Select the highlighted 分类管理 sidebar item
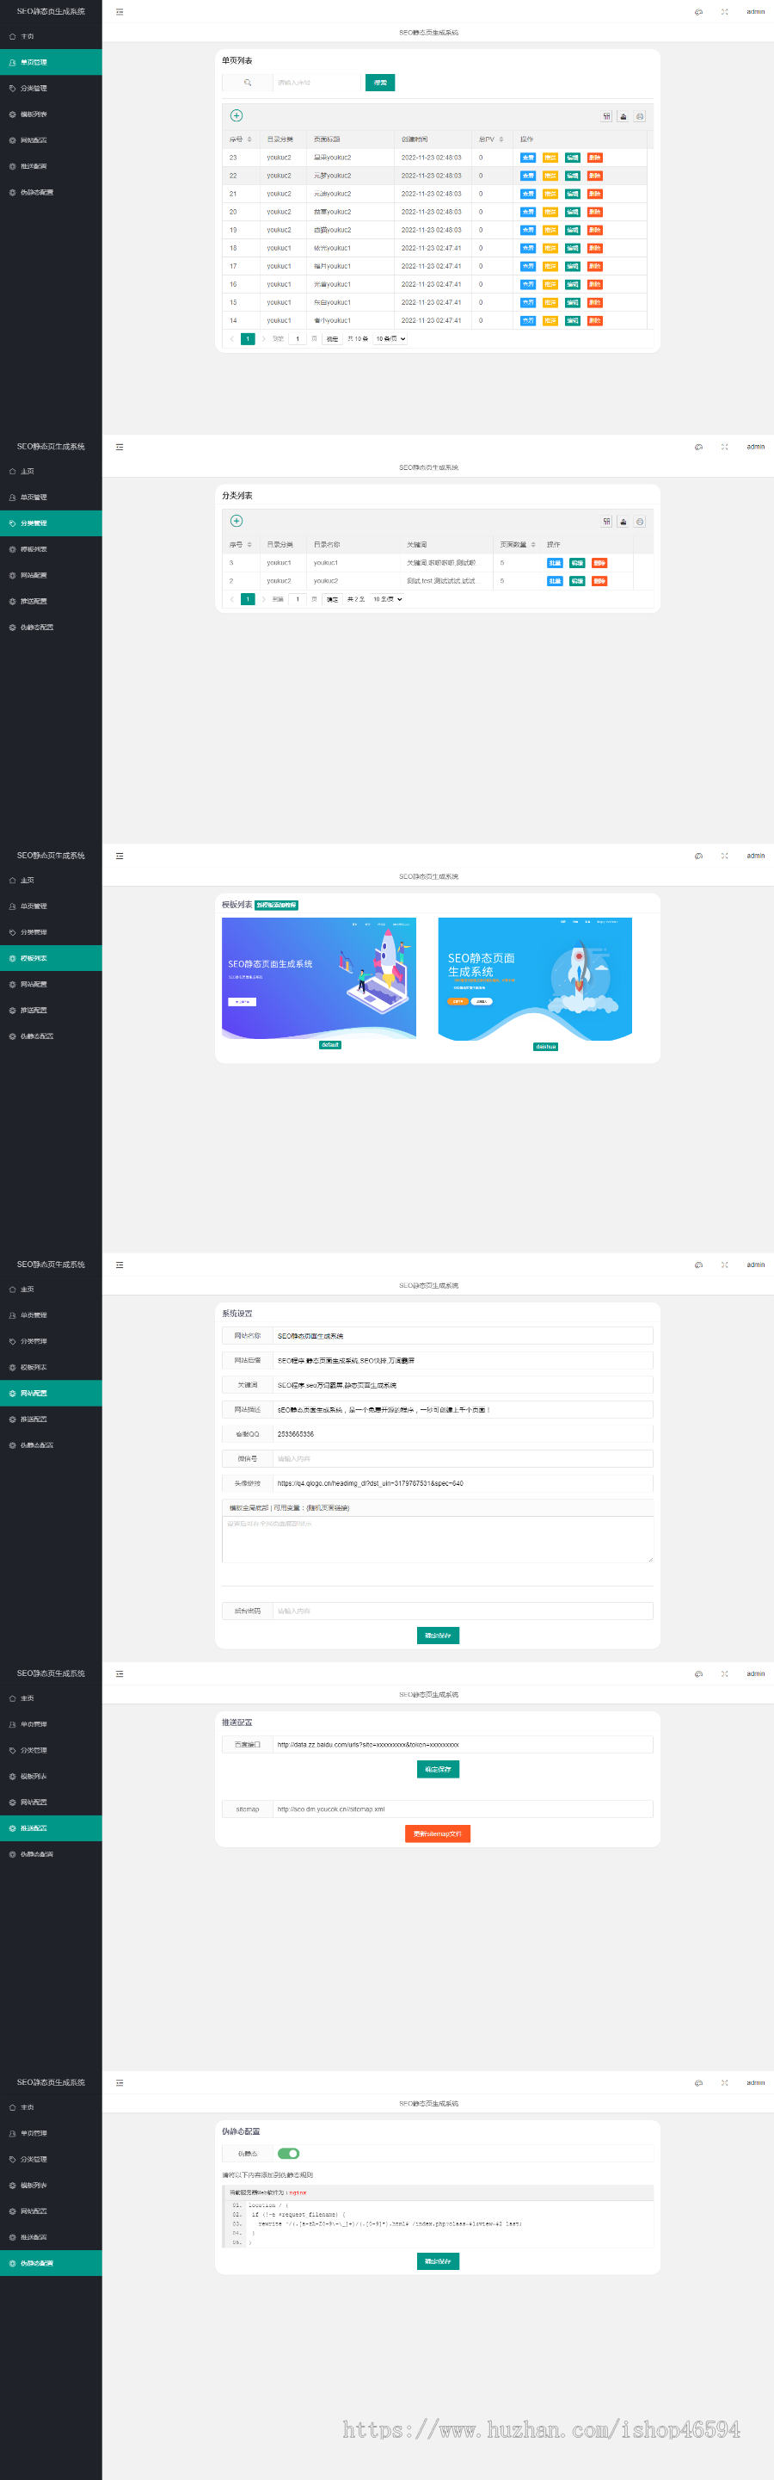 point(51,523)
